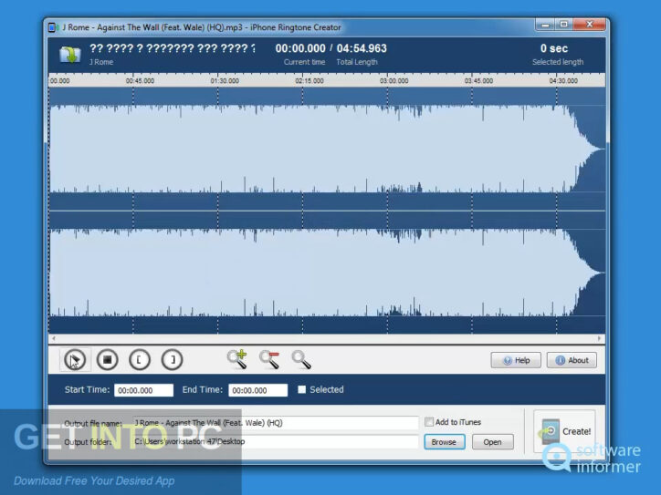Minimize the iPhone Ringtone Creator window
Screen dimensions: 661x495
(545, 25)
